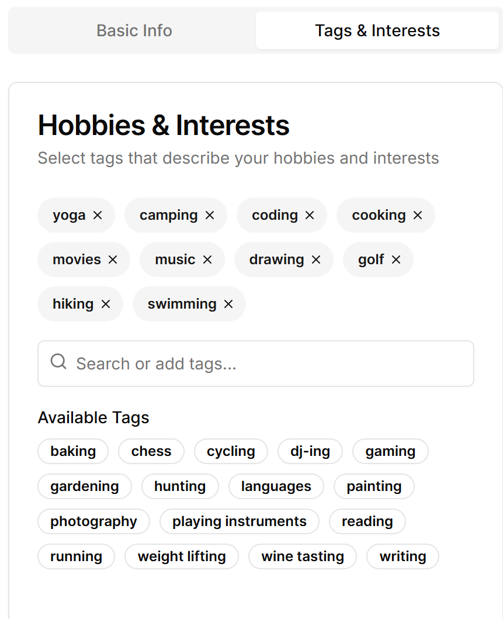503x619 pixels.
Task: Remove the drawing tag
Action: 316,260
